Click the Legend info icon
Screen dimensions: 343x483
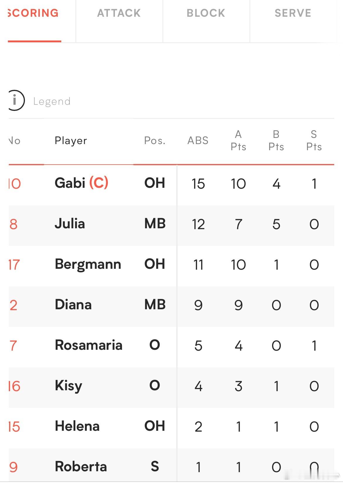coord(16,100)
